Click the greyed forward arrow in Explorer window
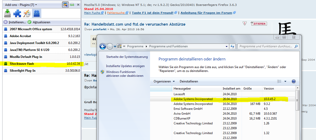The height and width of the screenshot is (140, 316). [x=110, y=46]
